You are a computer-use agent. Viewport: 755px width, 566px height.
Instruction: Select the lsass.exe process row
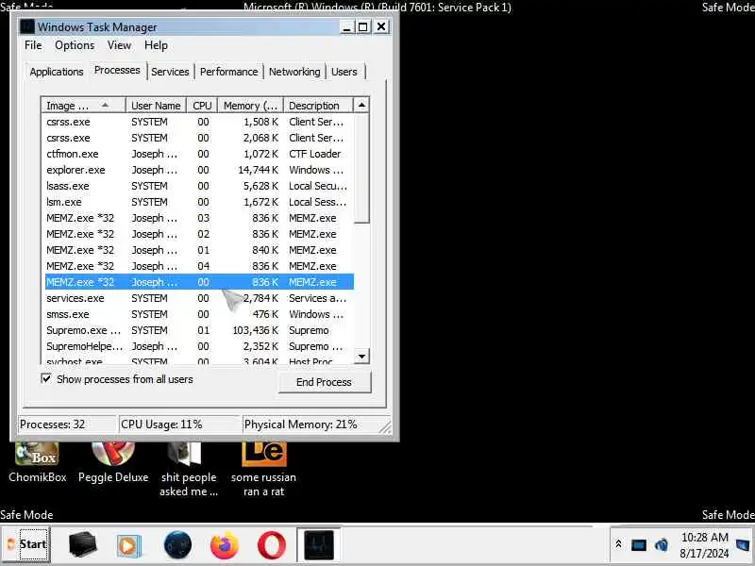click(199, 186)
